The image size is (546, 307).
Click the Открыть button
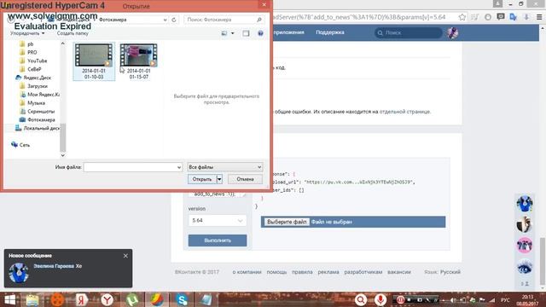click(x=202, y=179)
